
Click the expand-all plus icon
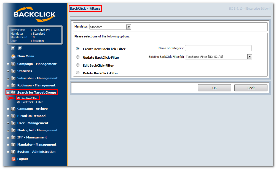pos(13,48)
